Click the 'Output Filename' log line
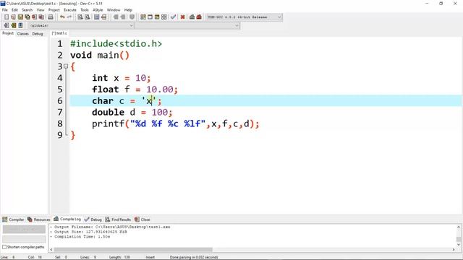This screenshot has width=463, height=260. (x=111, y=227)
